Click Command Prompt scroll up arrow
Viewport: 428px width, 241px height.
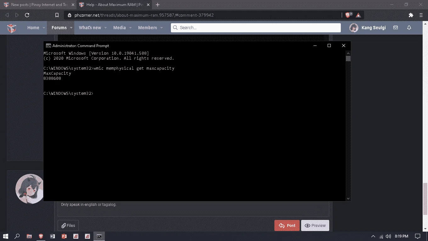[x=348, y=53]
